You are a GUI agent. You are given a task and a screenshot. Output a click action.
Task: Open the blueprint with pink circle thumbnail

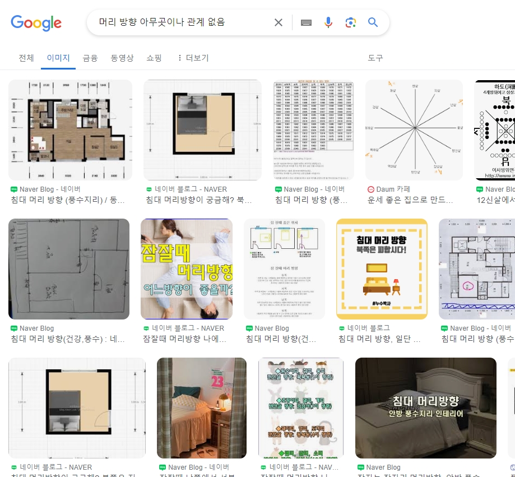pos(477,268)
